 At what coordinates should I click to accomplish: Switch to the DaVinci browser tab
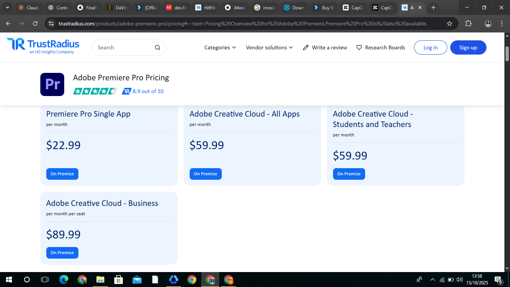coord(118,7)
